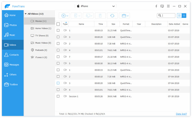Check the select-all checkbox in header

click(x=58, y=24)
